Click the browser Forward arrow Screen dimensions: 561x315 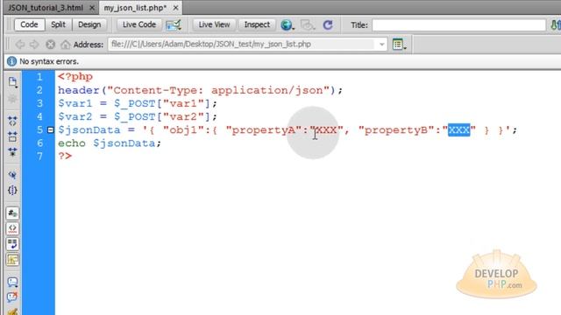coord(34,45)
